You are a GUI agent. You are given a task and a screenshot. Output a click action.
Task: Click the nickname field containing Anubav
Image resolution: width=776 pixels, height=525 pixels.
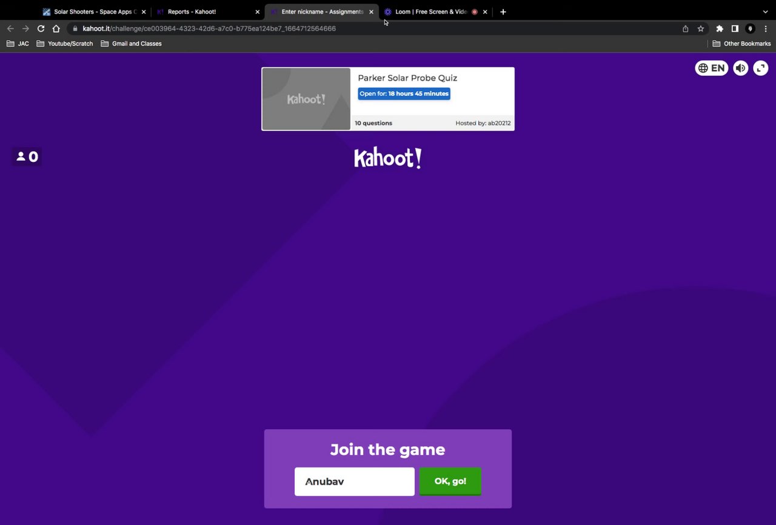point(355,481)
